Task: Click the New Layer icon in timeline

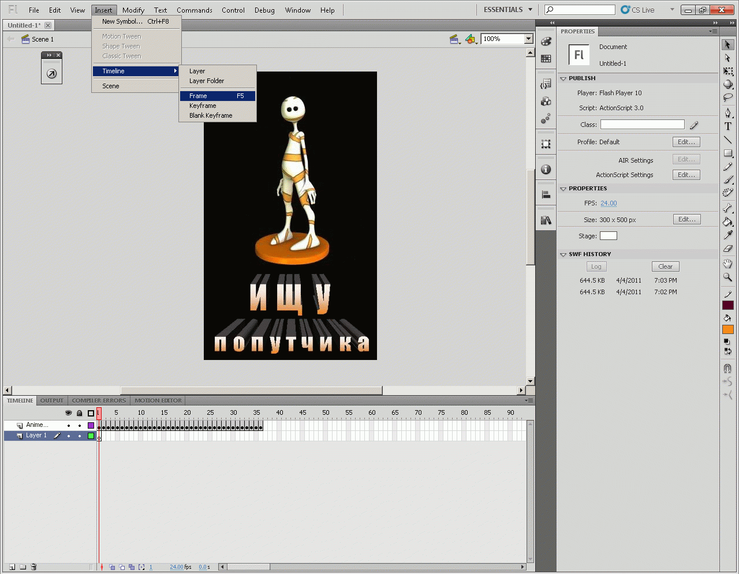Action: pos(12,567)
